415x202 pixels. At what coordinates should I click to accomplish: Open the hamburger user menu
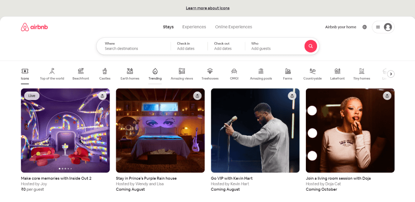[378, 27]
